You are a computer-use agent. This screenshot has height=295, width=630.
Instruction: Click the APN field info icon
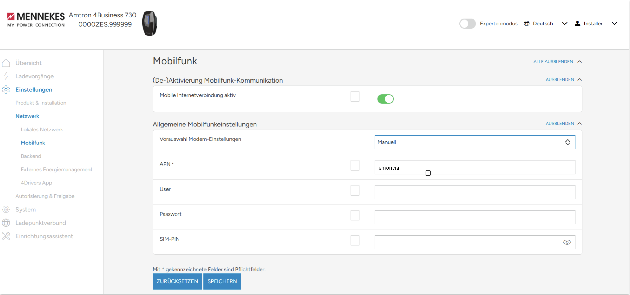pos(355,165)
